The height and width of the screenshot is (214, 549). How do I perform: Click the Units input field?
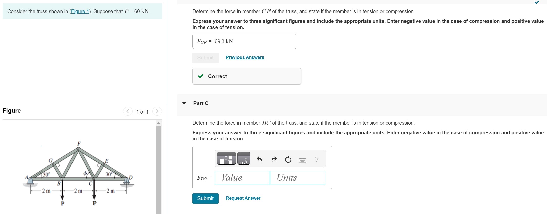pos(297,178)
